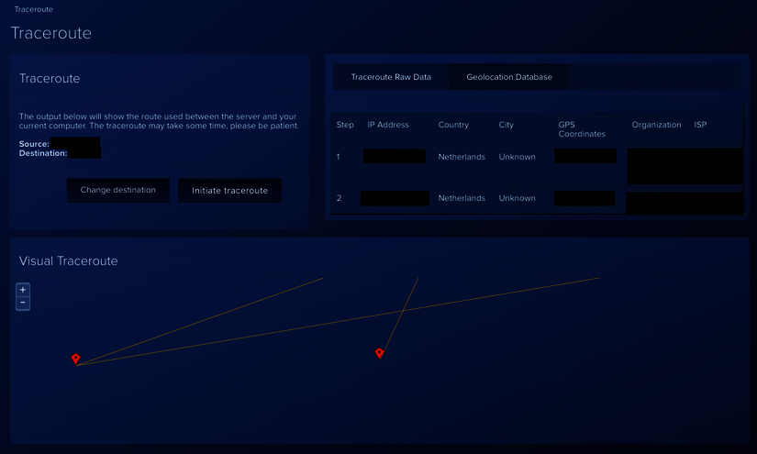
Task: Click the Unknown city cell in step 1
Action: [x=517, y=157]
